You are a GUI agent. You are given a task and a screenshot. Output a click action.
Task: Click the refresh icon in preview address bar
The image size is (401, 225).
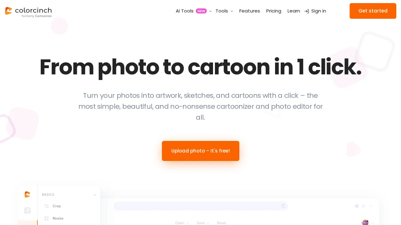coord(284,206)
